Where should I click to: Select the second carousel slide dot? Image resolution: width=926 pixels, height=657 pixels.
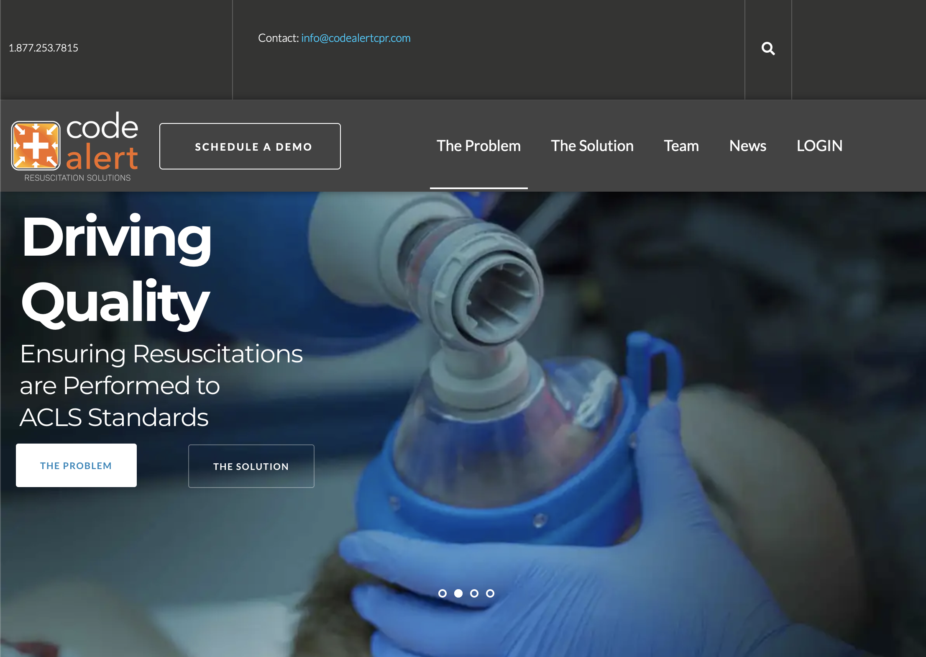click(458, 593)
